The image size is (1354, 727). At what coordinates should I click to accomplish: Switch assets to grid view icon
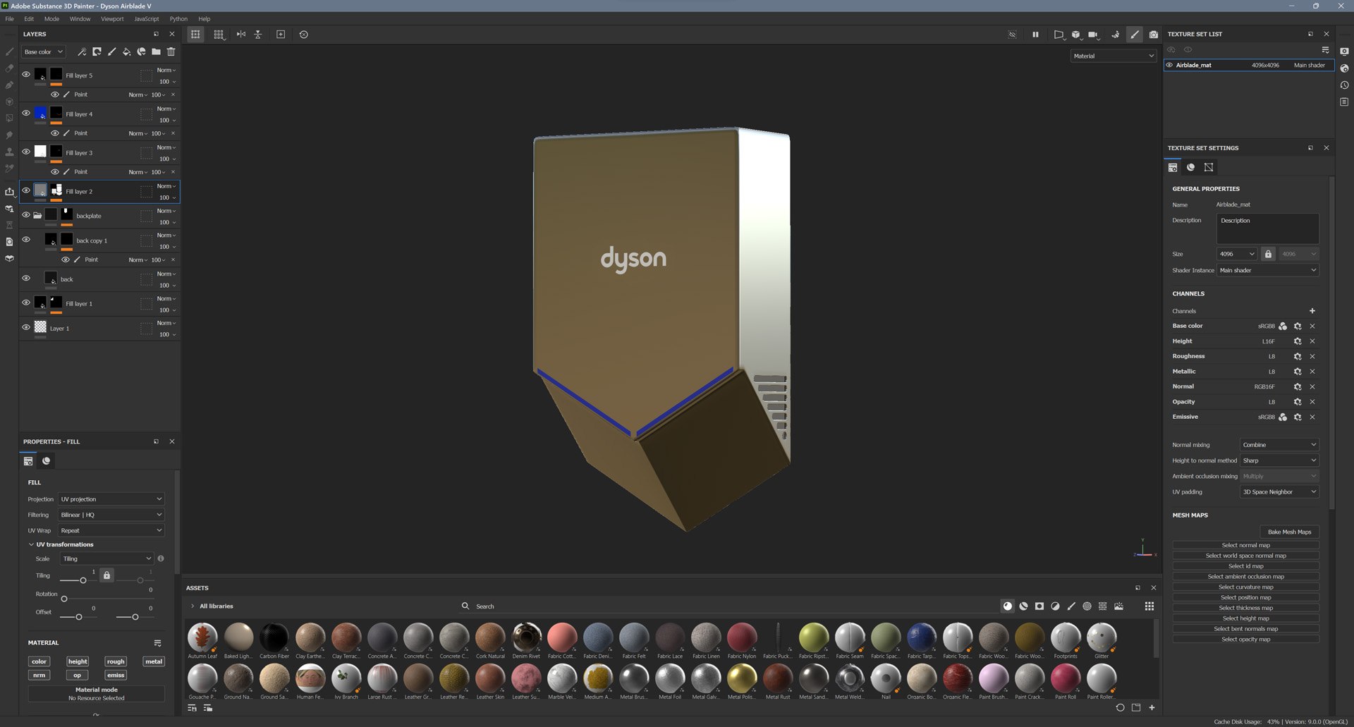[x=1149, y=606]
